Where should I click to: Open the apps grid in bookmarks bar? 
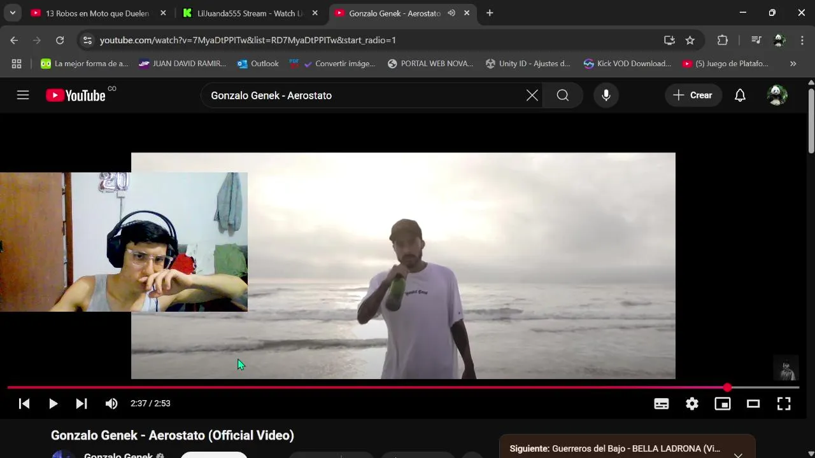17,64
